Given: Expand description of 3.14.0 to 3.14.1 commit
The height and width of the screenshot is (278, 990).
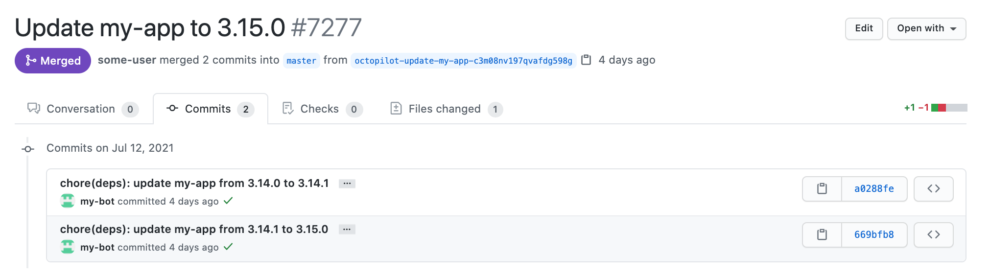Looking at the screenshot, I should point(347,184).
